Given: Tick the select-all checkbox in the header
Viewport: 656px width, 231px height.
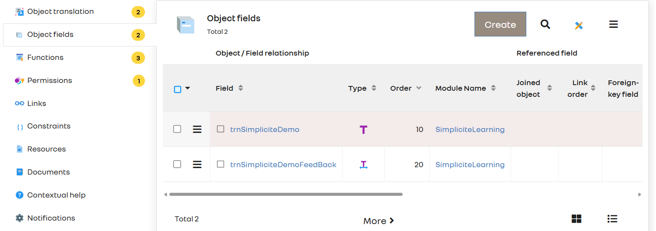Looking at the screenshot, I should (178, 89).
